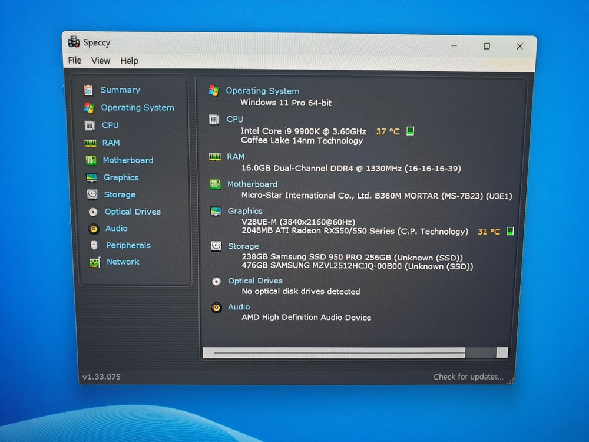Open the Operating System section heading link
This screenshot has height=442, width=589.
(x=262, y=91)
